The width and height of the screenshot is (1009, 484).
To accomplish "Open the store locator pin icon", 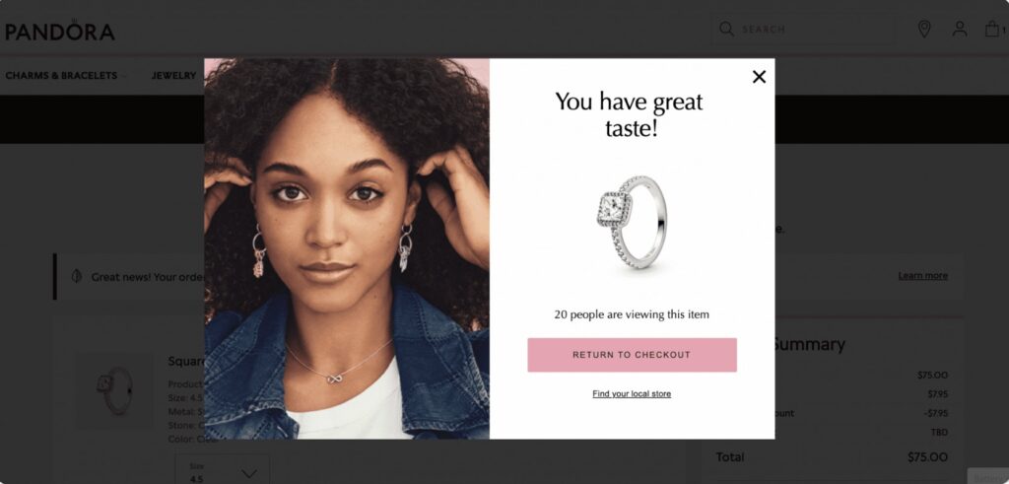I will [924, 29].
